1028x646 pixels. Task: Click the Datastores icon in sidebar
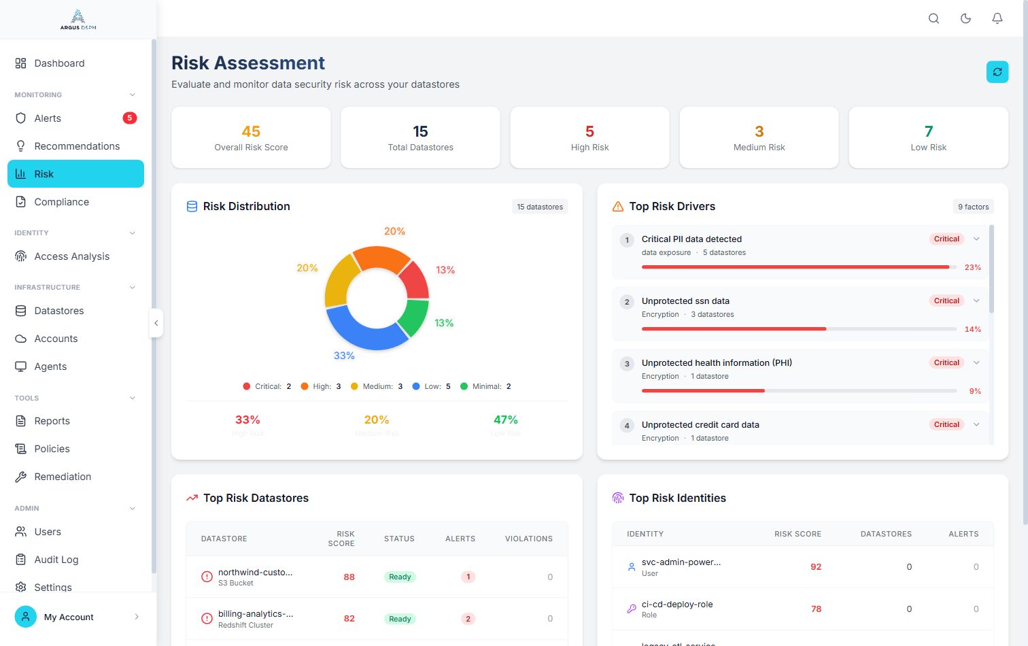(x=21, y=311)
